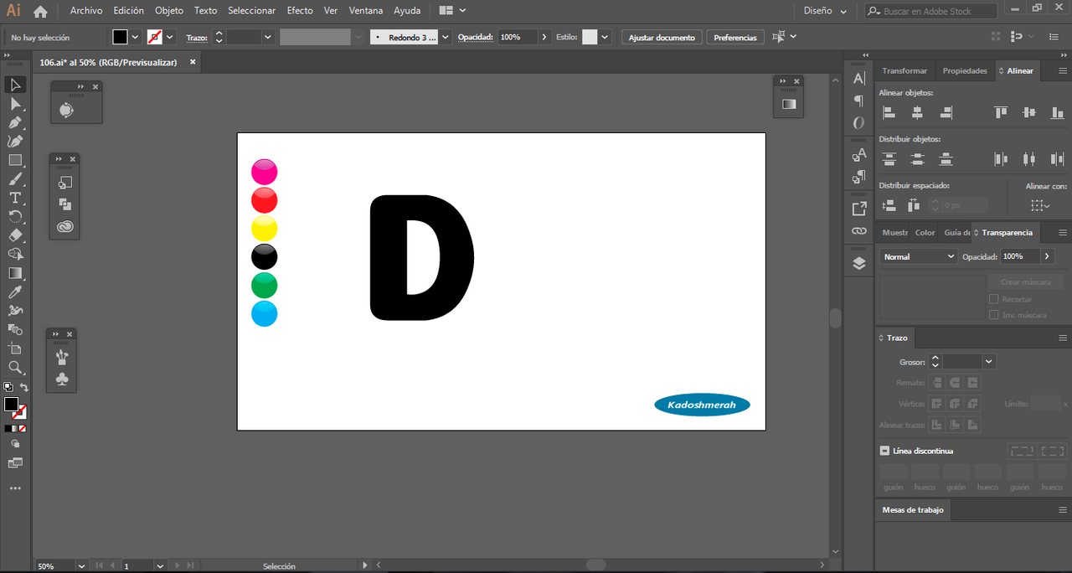Screen dimensions: 1072x573
Task: Select the Type tool
Action: point(15,198)
